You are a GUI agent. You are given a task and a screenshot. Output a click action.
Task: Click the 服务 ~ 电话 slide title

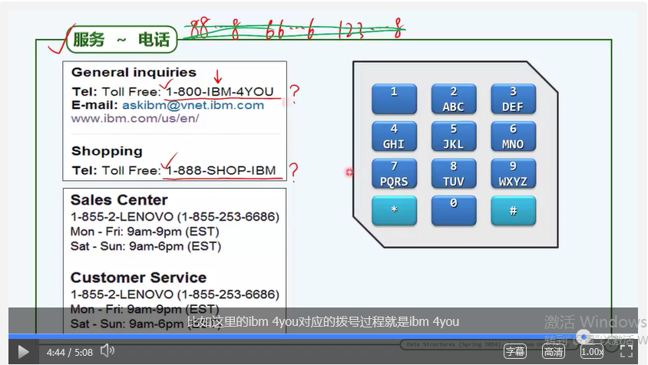click(x=121, y=40)
